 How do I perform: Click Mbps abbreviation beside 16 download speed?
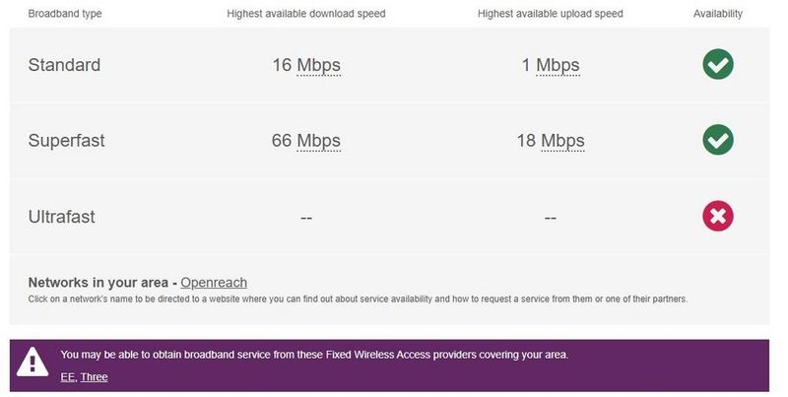pyautogui.click(x=318, y=66)
